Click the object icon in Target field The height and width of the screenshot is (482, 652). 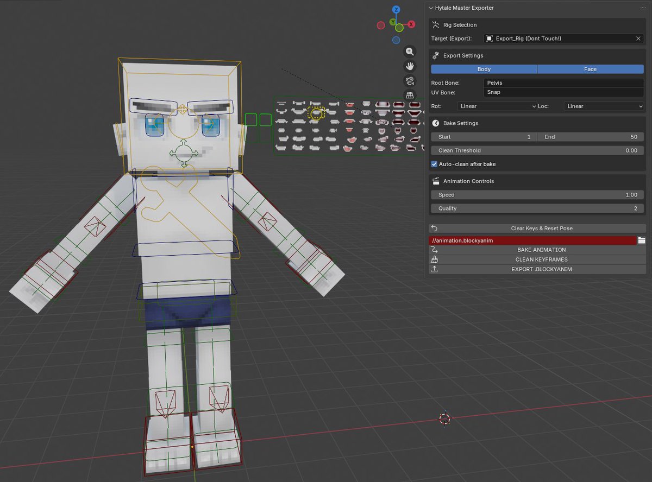(490, 39)
